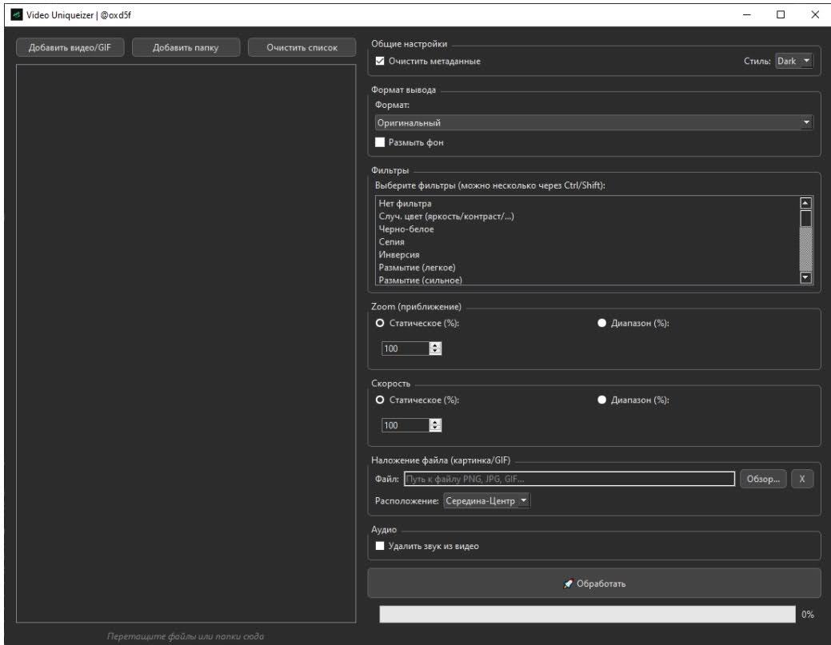Maximize the Video Uniqueizer window

[x=781, y=14]
